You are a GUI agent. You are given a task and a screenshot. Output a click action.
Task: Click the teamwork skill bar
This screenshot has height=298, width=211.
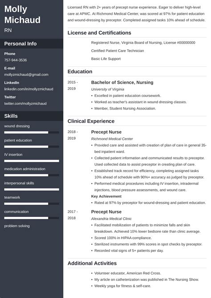pyautogui.click(x=32, y=204)
